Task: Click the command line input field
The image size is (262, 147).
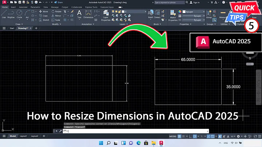Action: coord(136,131)
